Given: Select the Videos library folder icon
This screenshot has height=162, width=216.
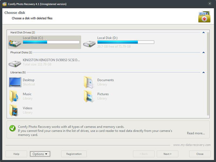Looking at the screenshot, I should click(x=14, y=111).
